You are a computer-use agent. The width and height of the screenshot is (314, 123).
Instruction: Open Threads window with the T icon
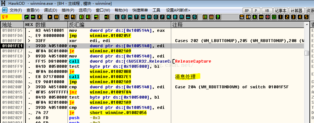(137, 17)
